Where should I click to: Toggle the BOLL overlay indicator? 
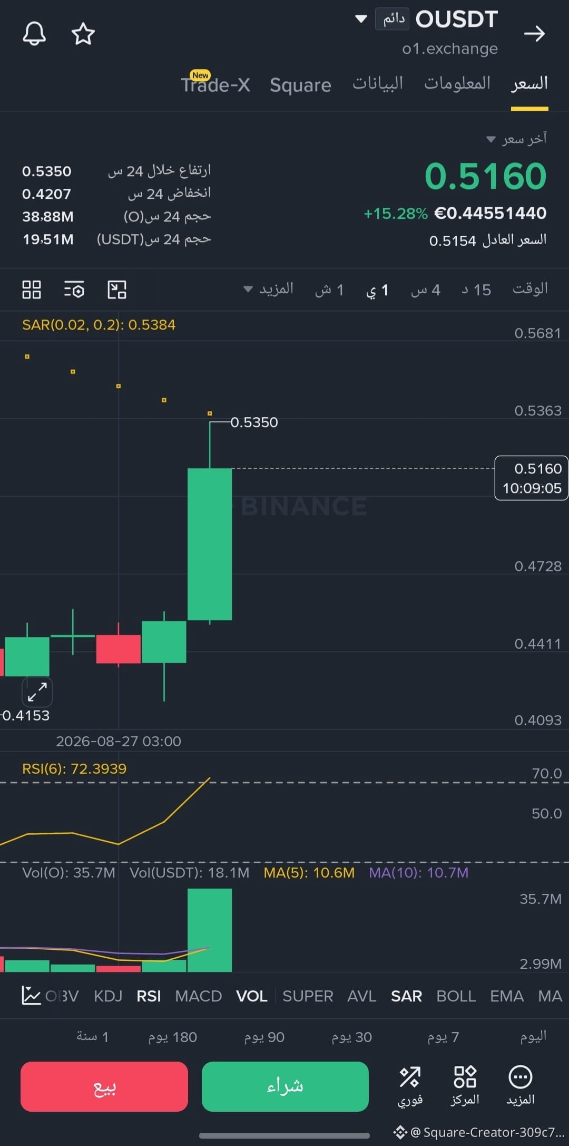click(456, 996)
